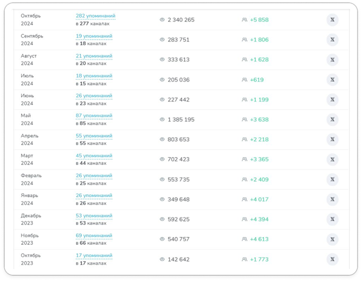The height and width of the screenshot is (281, 362).
Task: Click the hourglass icon in Январь 2024 row
Action: tap(332, 199)
